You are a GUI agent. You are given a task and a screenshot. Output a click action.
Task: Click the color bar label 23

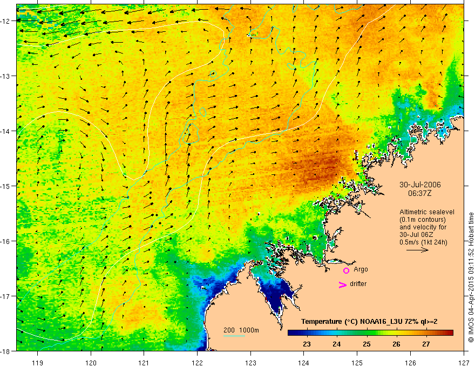tap(307, 344)
